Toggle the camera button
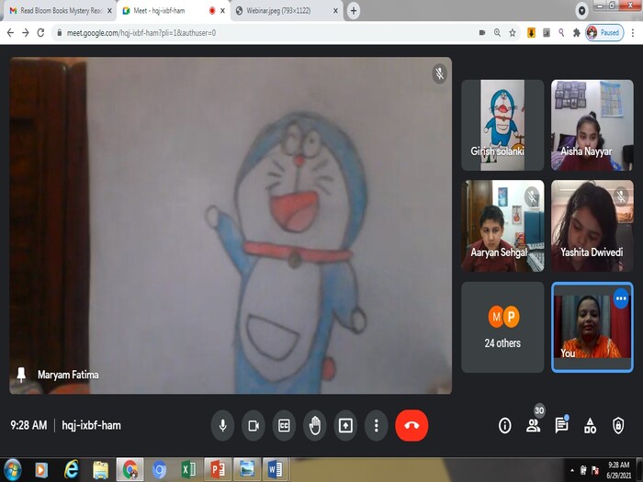The height and width of the screenshot is (482, 643). (x=254, y=425)
